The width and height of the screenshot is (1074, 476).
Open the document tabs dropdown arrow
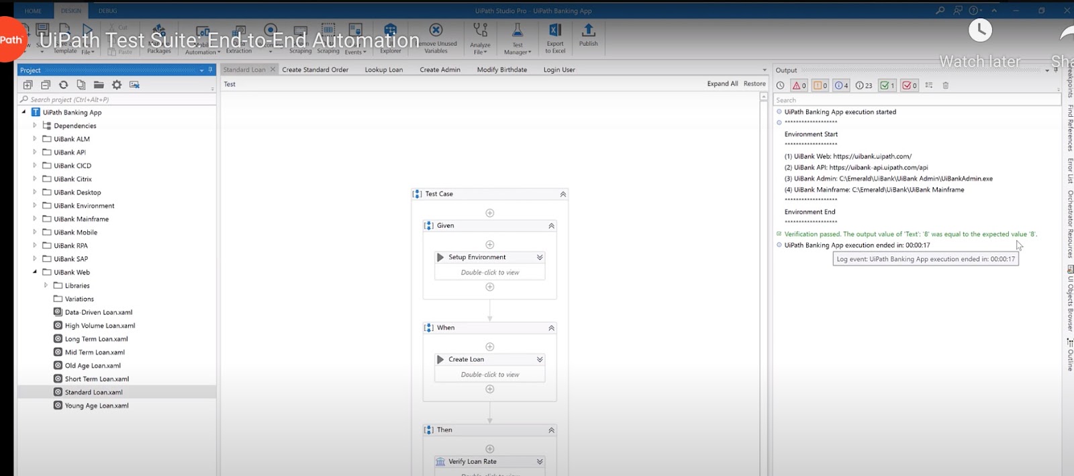tap(764, 70)
